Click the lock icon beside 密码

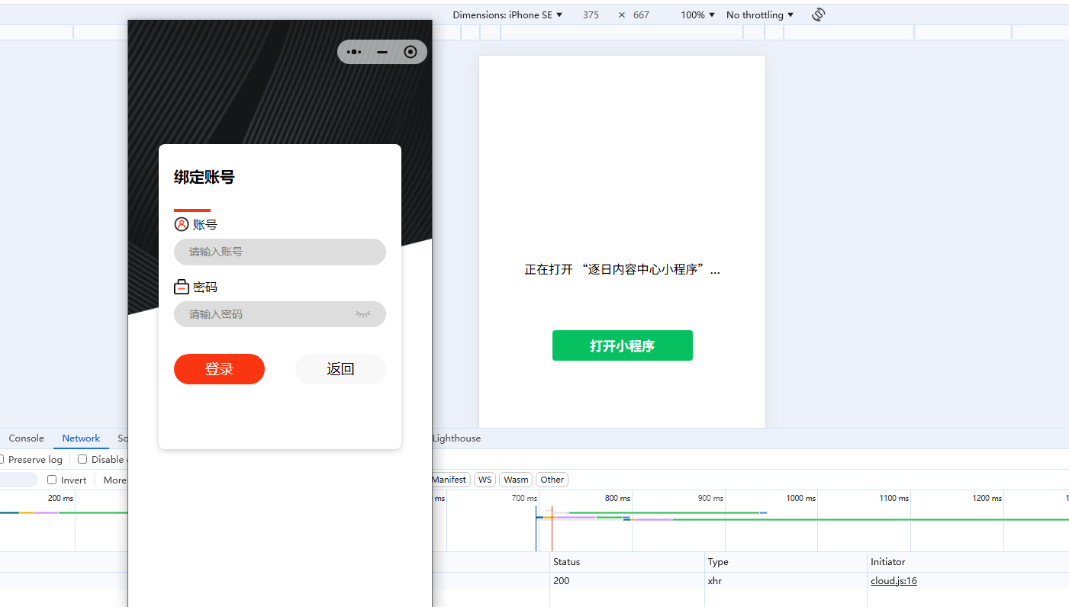[182, 287]
